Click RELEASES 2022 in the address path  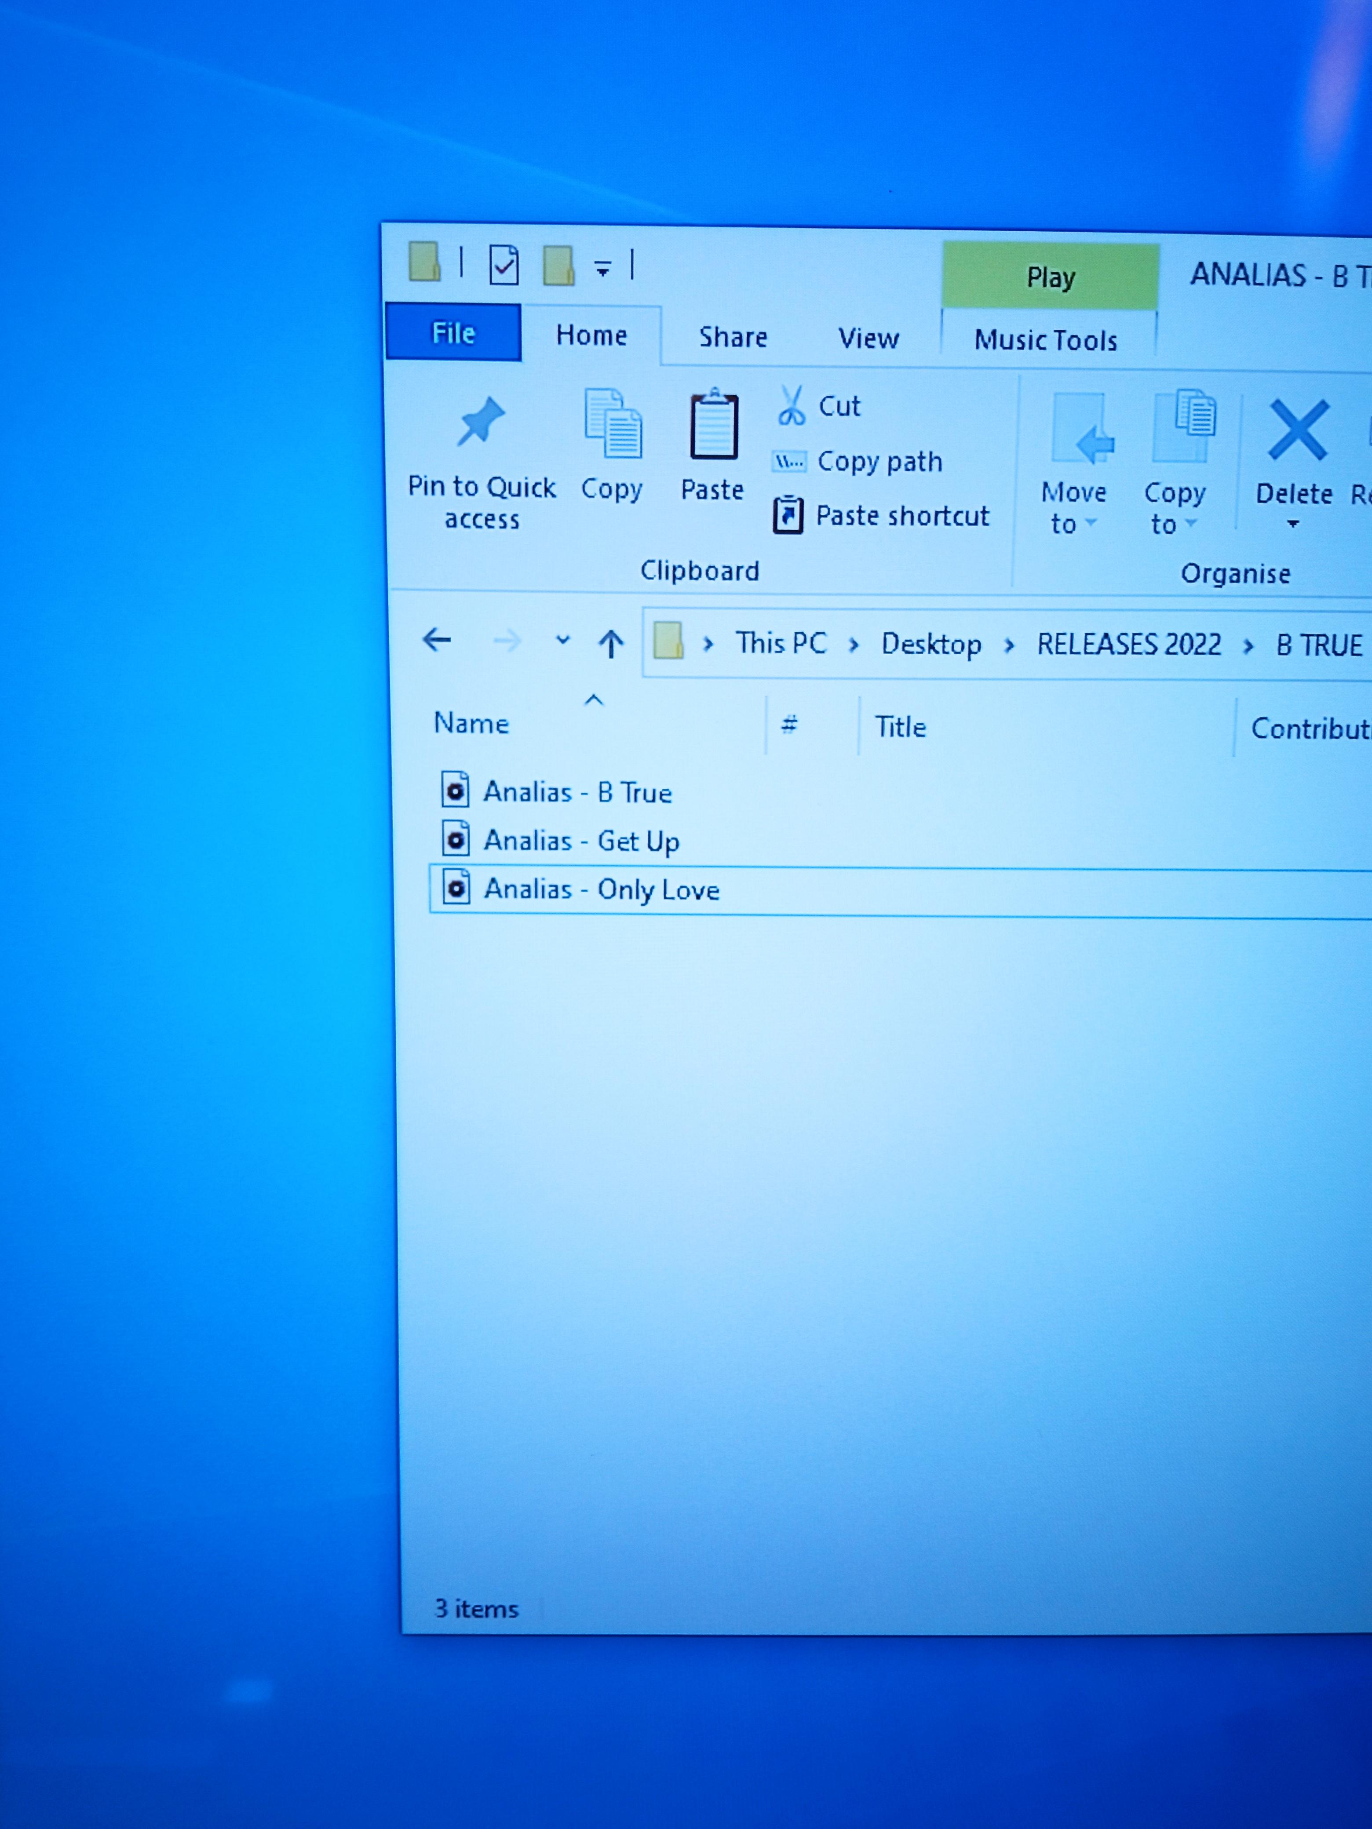(1129, 644)
